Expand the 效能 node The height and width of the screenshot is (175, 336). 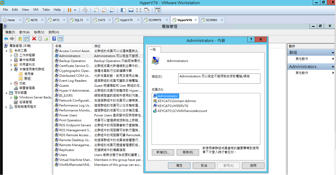click(11, 83)
